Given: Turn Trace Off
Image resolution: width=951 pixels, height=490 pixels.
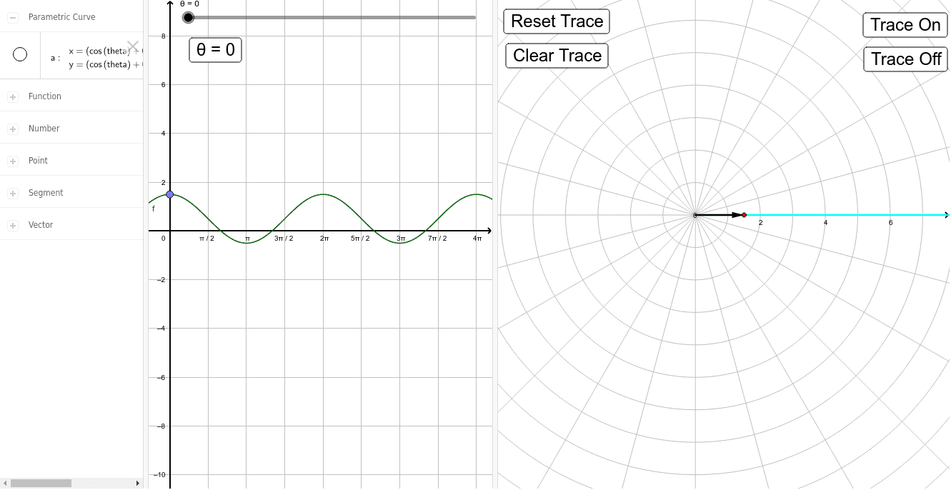Looking at the screenshot, I should pos(906,59).
